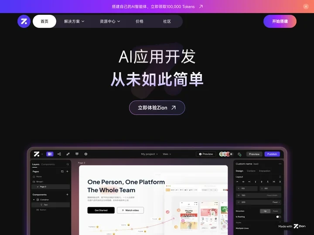Open the Web platform dropdown
The image size is (314, 235).
point(167,154)
